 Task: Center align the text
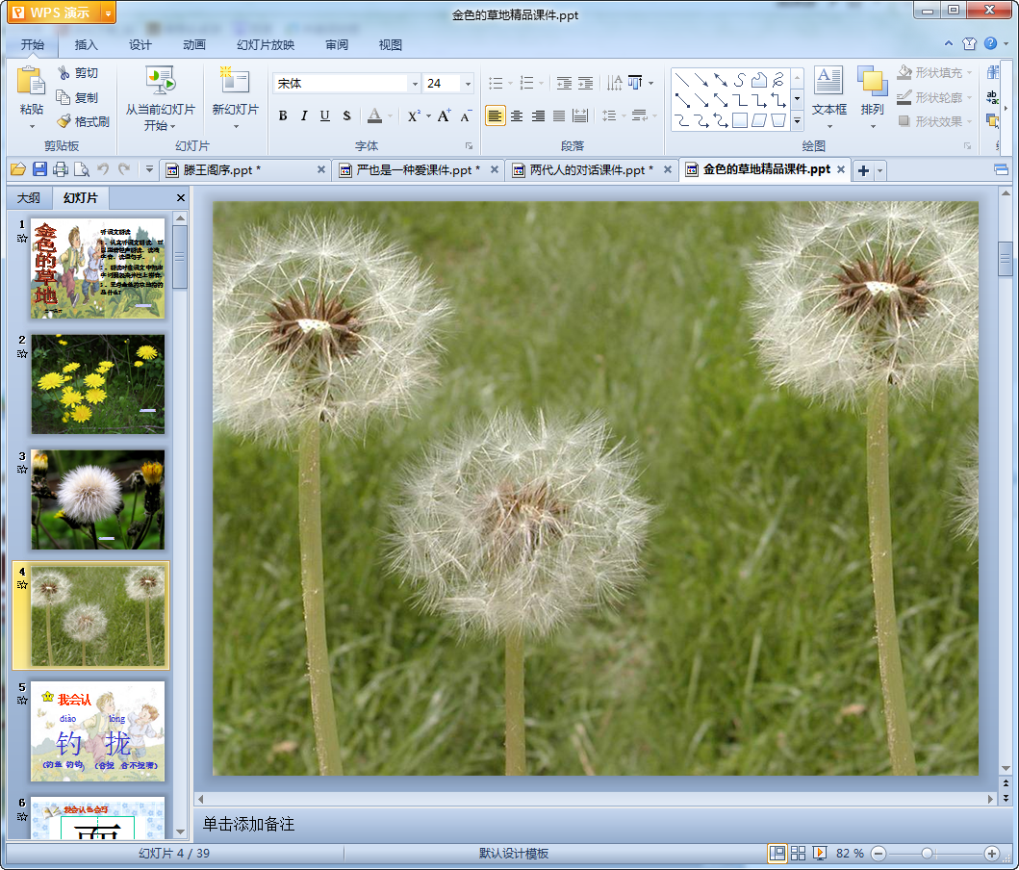517,116
